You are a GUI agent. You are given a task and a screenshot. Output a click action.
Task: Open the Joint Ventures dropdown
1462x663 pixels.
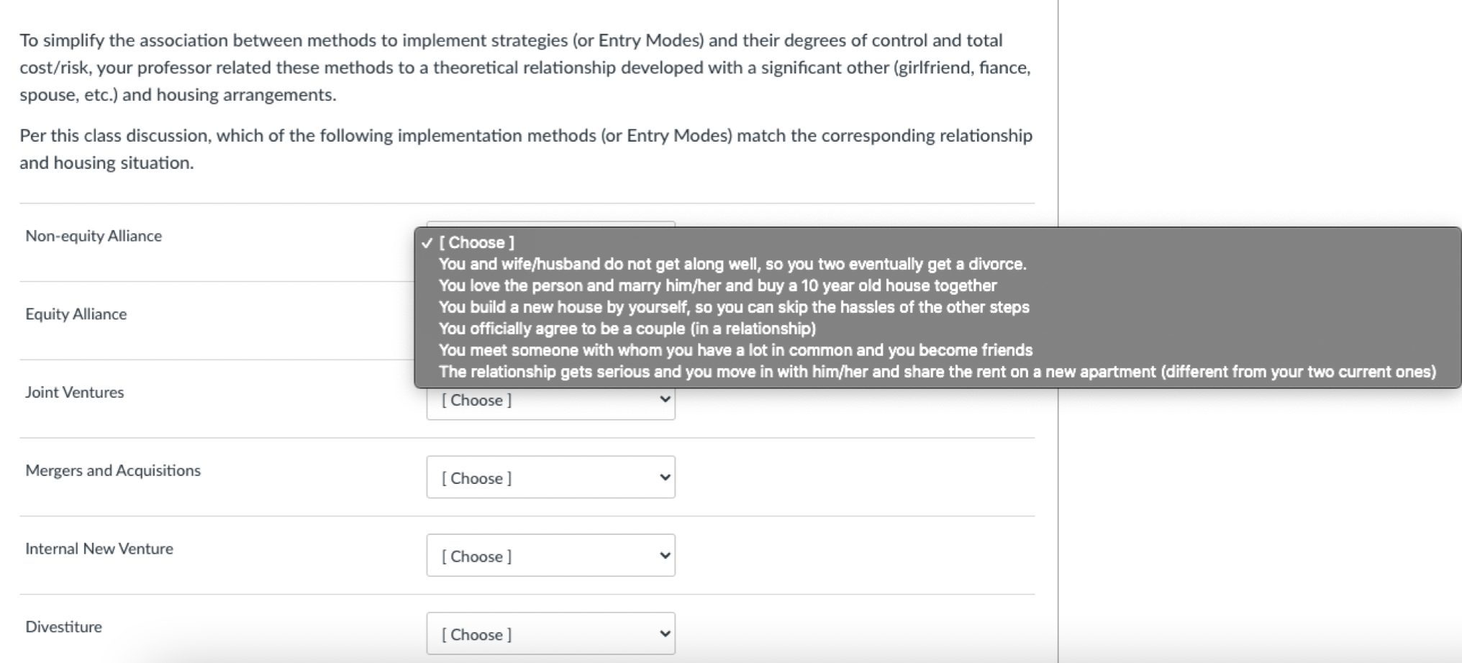[551, 400]
